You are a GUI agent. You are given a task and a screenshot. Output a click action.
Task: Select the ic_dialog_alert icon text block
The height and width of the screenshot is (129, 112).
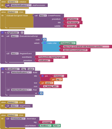coord(51,86)
